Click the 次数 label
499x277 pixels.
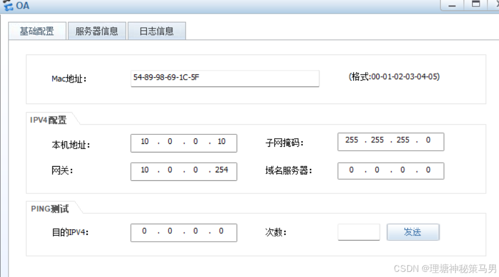click(x=275, y=232)
